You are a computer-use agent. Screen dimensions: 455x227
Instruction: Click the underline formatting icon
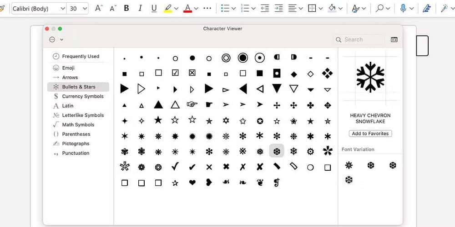click(154, 8)
